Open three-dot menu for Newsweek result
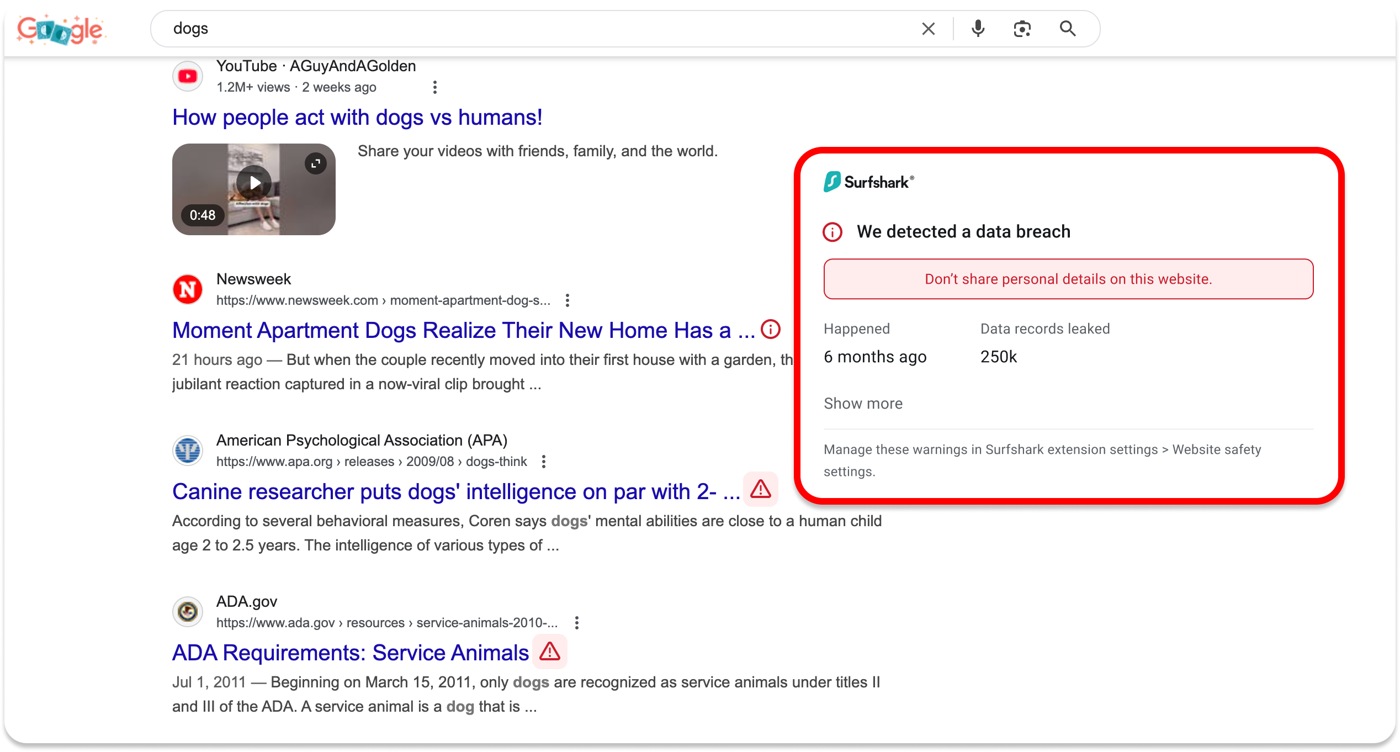Screen dimensions: 1400x752 click(567, 300)
